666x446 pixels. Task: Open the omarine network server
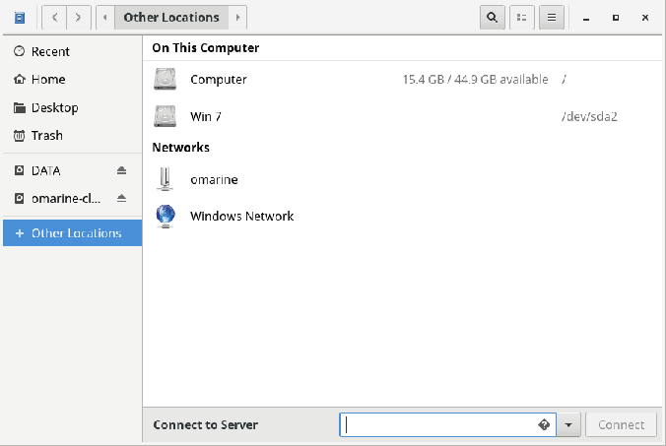(165, 180)
